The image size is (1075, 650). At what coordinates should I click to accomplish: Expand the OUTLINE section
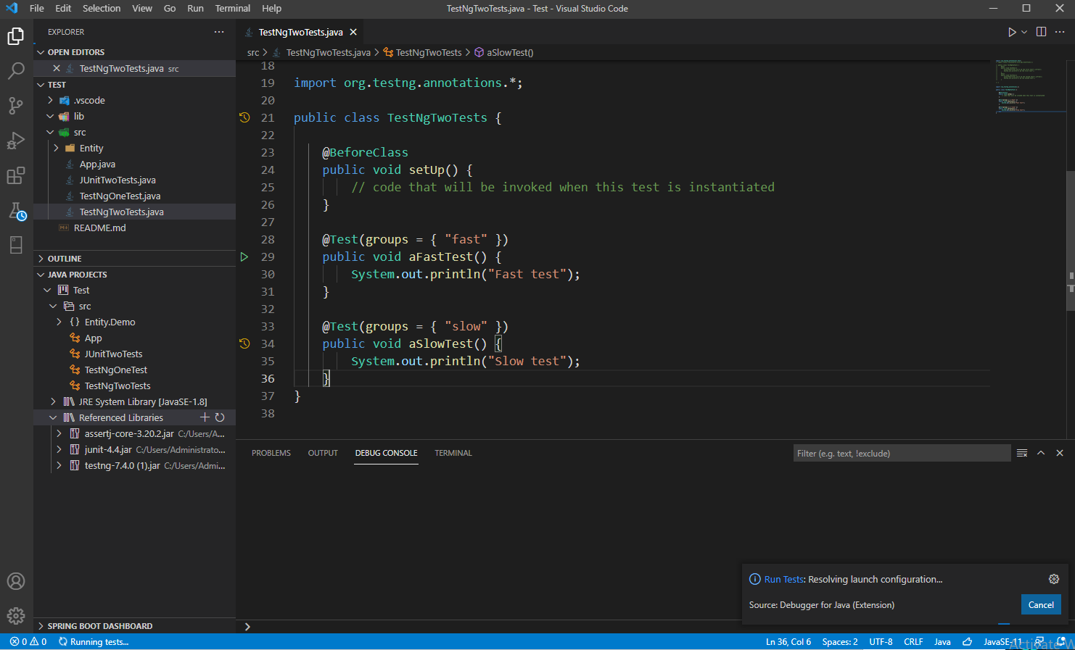(65, 259)
